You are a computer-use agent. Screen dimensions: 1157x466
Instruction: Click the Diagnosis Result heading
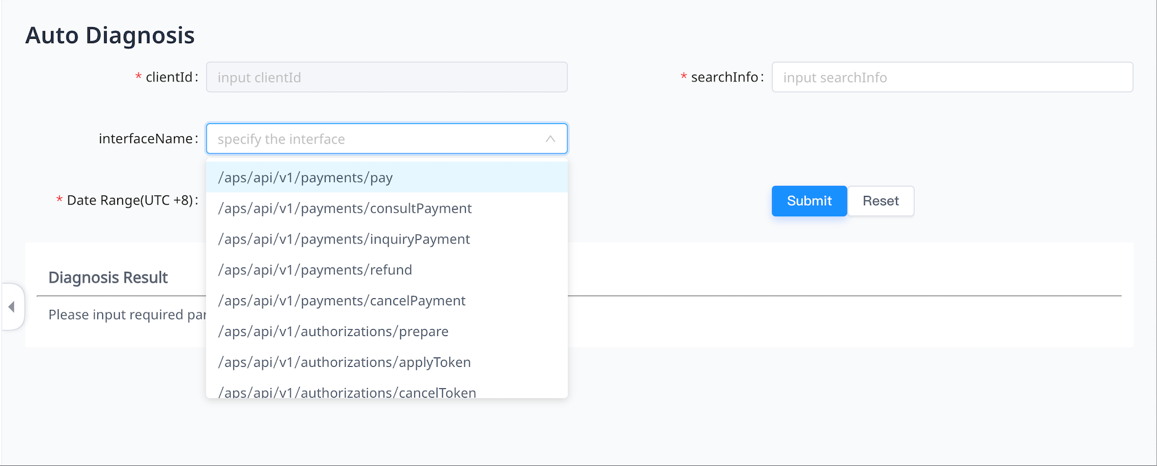108,278
